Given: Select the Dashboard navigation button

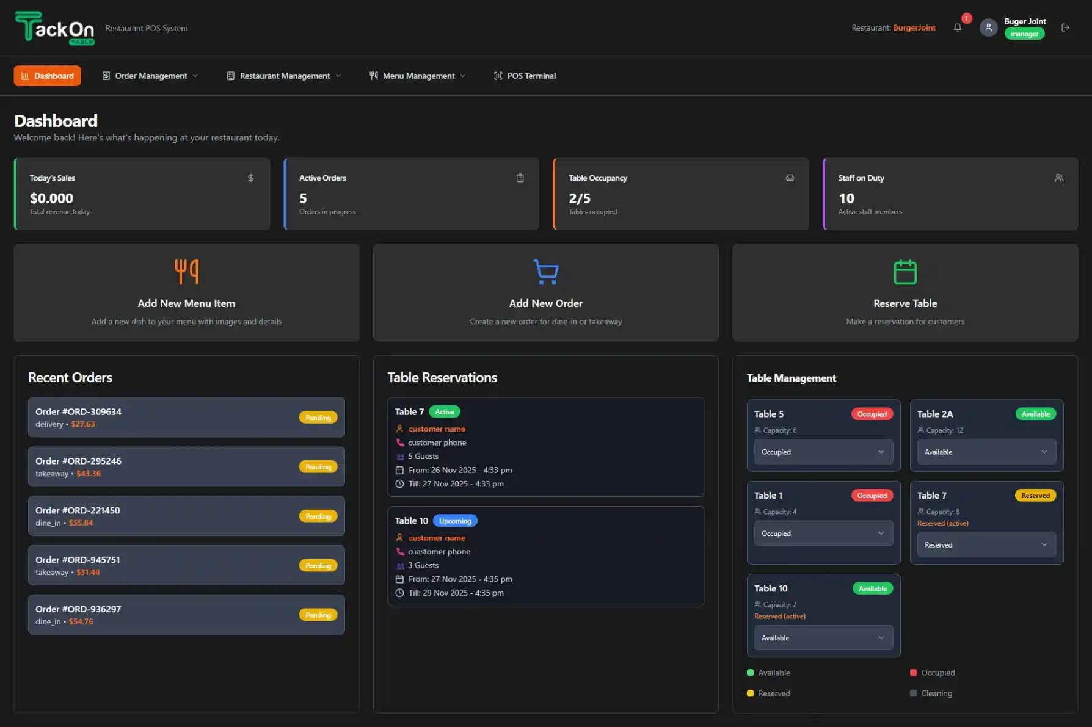Looking at the screenshot, I should 47,76.
